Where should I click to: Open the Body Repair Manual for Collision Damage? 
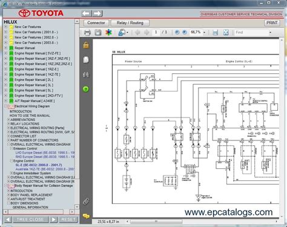point(44,186)
